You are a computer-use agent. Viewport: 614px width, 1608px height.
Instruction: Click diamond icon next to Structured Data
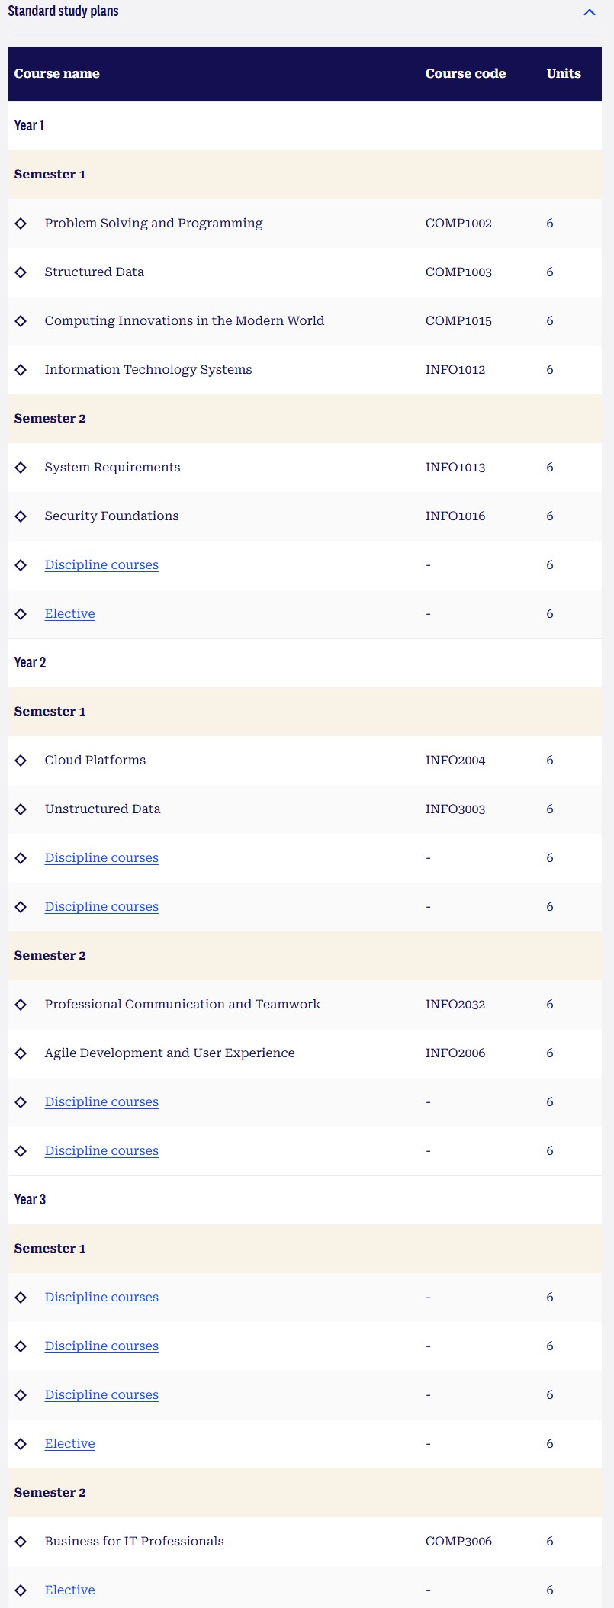(21, 272)
